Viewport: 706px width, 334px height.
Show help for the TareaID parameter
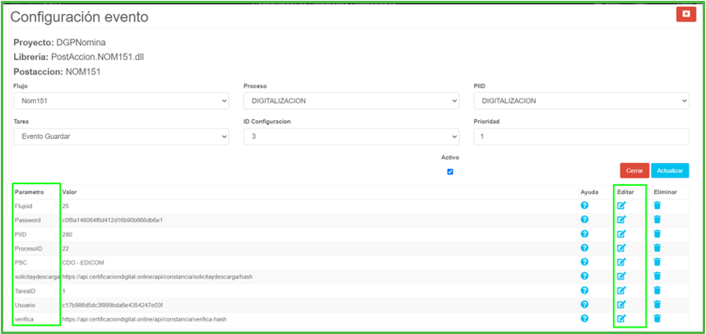pos(584,290)
